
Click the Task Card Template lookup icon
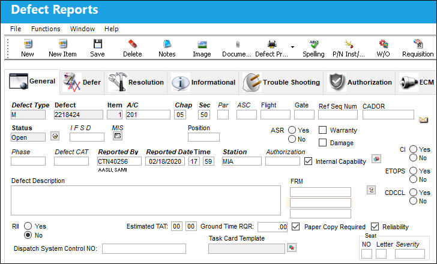292,247
